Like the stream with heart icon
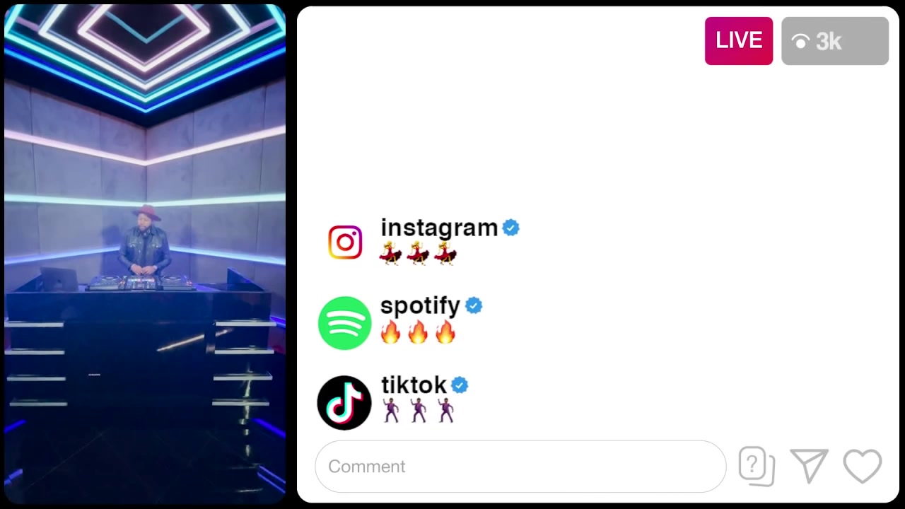 click(x=863, y=467)
